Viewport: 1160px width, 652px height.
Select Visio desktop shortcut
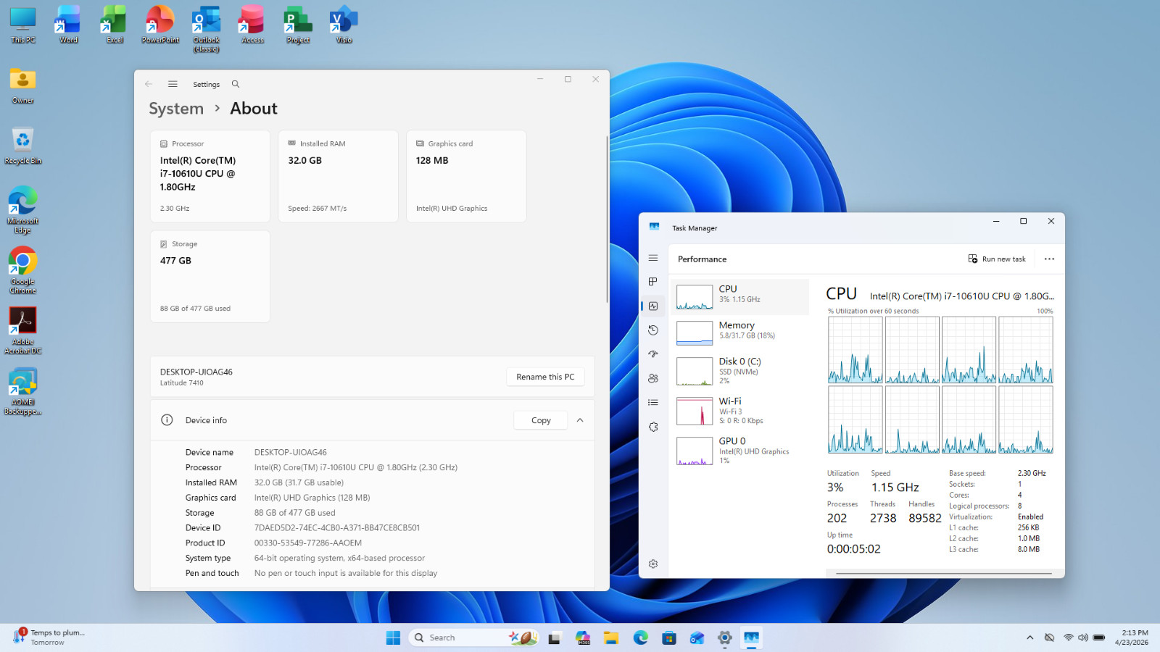[344, 25]
